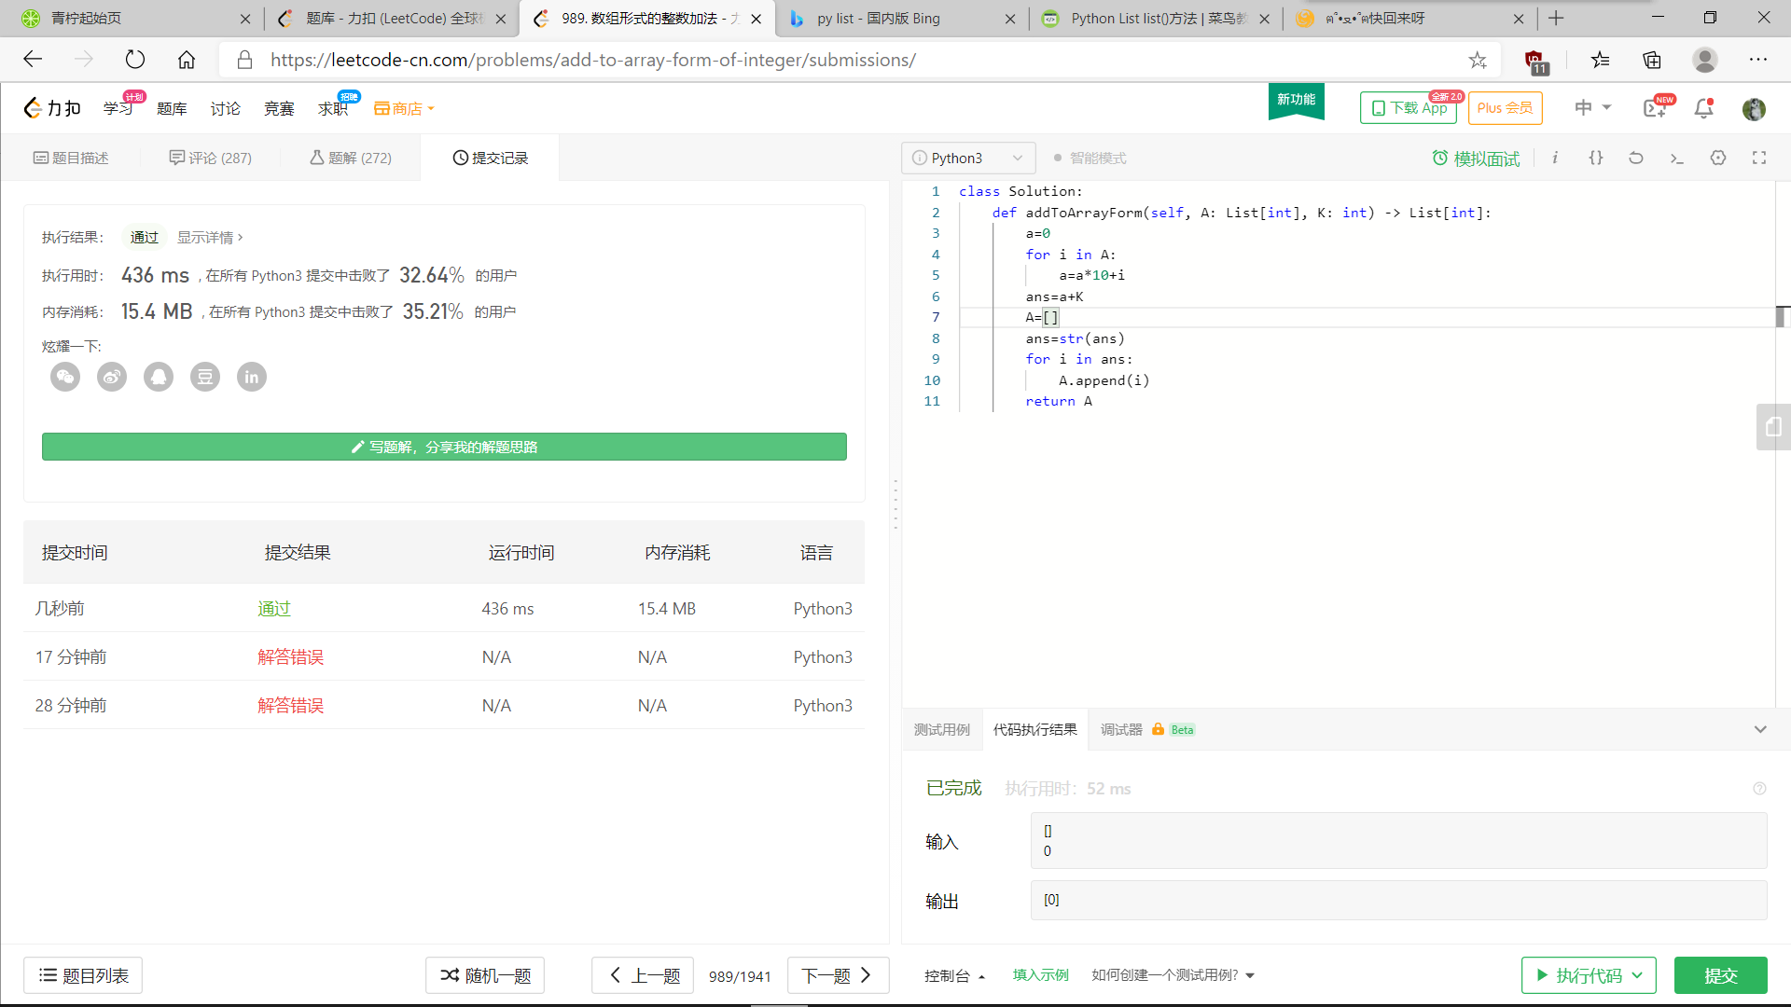Image resolution: width=1791 pixels, height=1007 pixels.
Task: Click the test input field
Action: click(1397, 841)
